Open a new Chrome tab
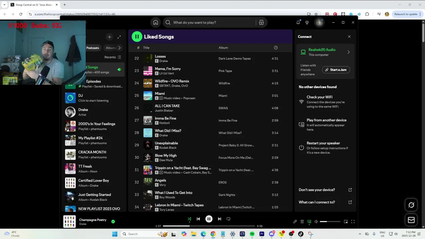 (64, 5)
